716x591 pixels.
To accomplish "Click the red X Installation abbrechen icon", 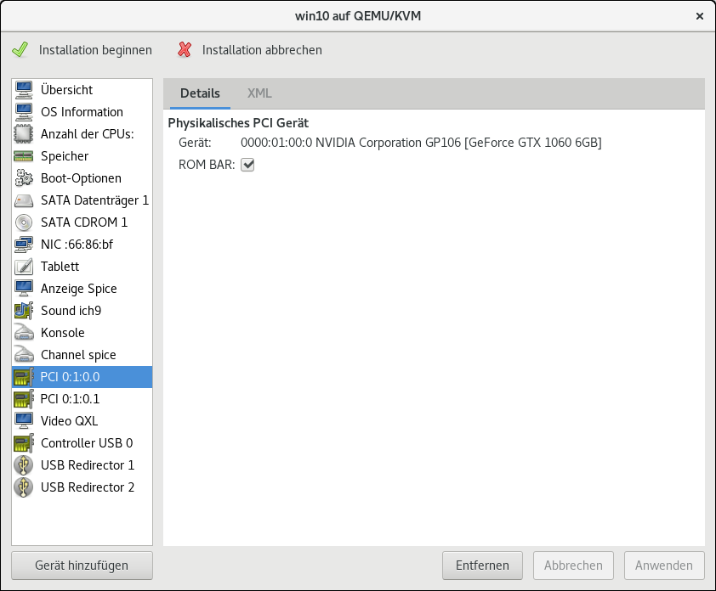I will [x=185, y=50].
